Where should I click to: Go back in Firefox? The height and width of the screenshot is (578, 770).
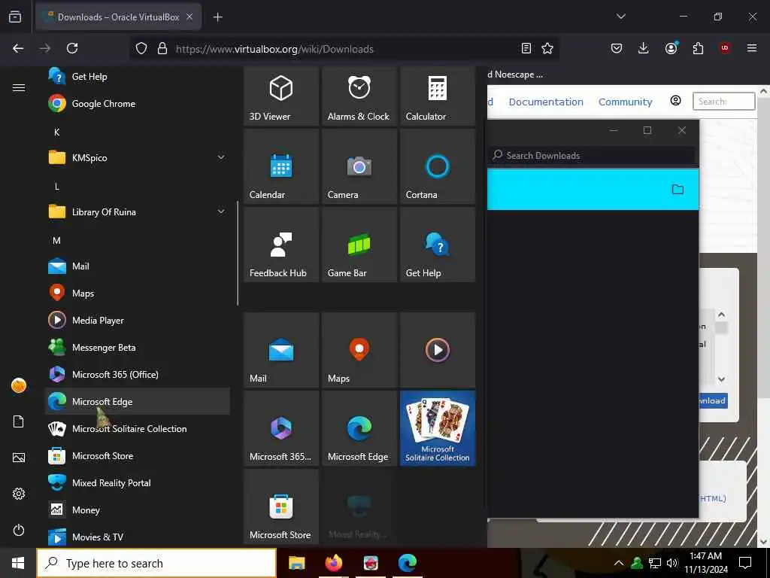coord(18,48)
